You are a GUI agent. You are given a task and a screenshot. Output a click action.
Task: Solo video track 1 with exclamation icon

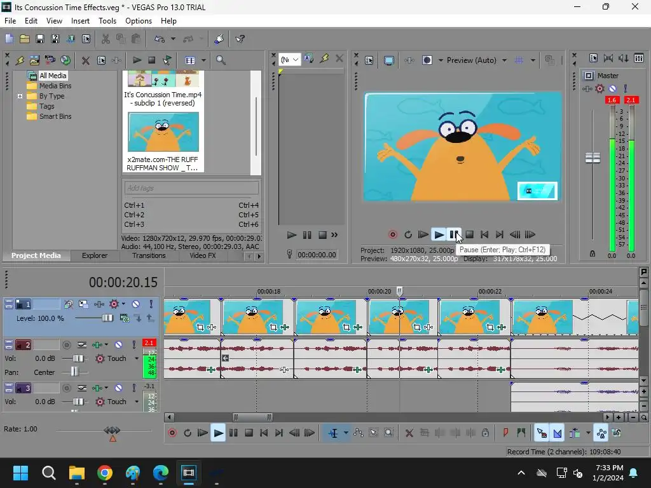click(151, 304)
